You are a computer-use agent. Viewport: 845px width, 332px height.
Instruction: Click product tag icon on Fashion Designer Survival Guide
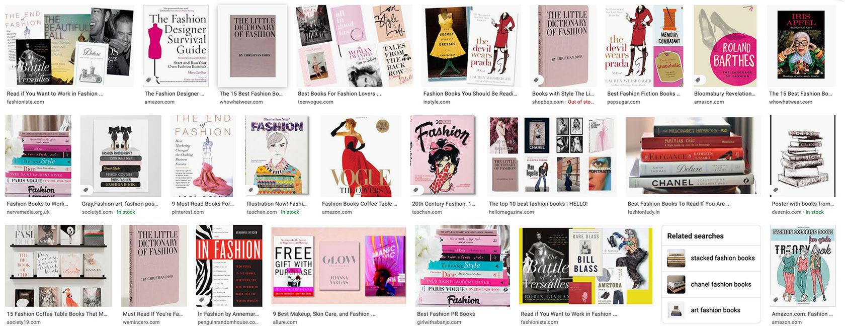(x=149, y=80)
